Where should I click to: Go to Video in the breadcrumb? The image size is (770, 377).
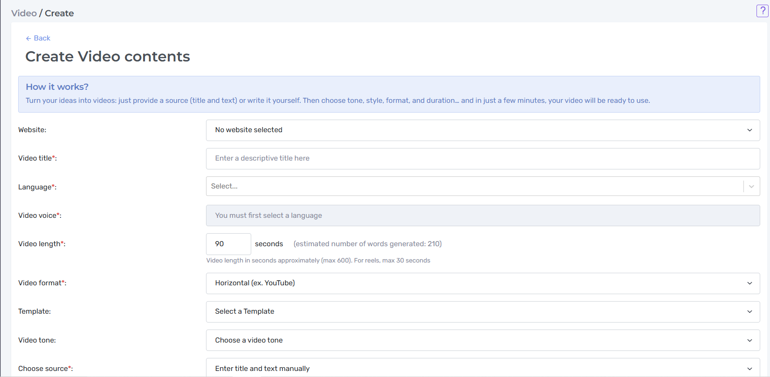[x=24, y=13]
